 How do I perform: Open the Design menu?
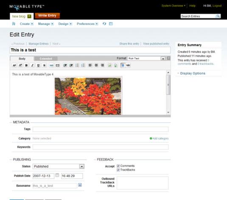[65, 24]
